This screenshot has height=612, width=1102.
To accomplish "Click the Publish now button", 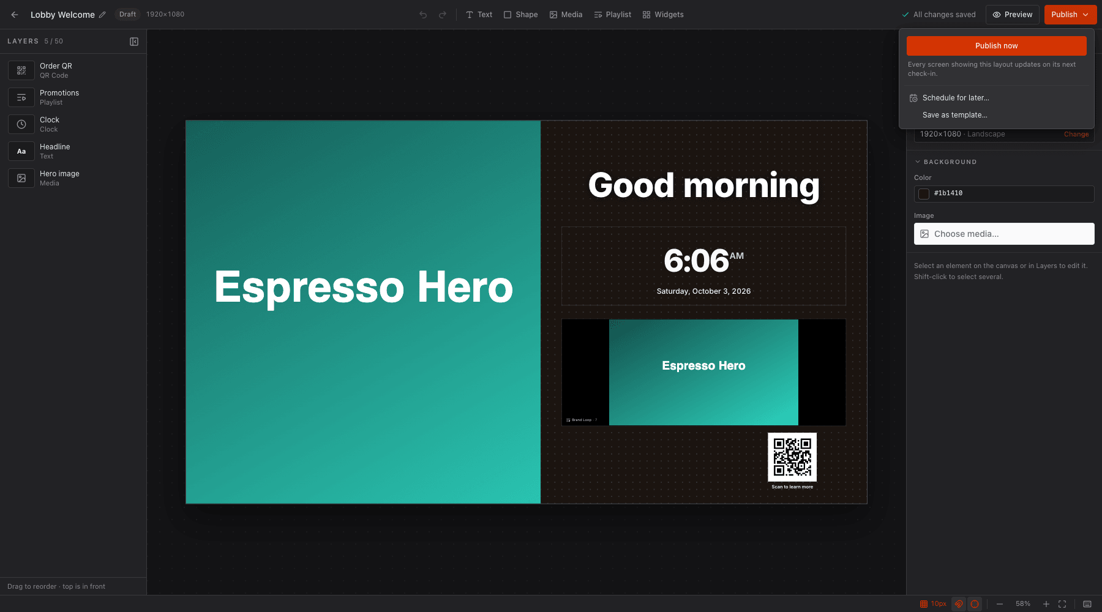I will click(x=997, y=46).
